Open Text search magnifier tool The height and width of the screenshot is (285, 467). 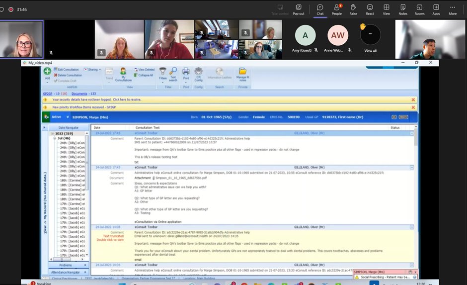click(x=173, y=74)
